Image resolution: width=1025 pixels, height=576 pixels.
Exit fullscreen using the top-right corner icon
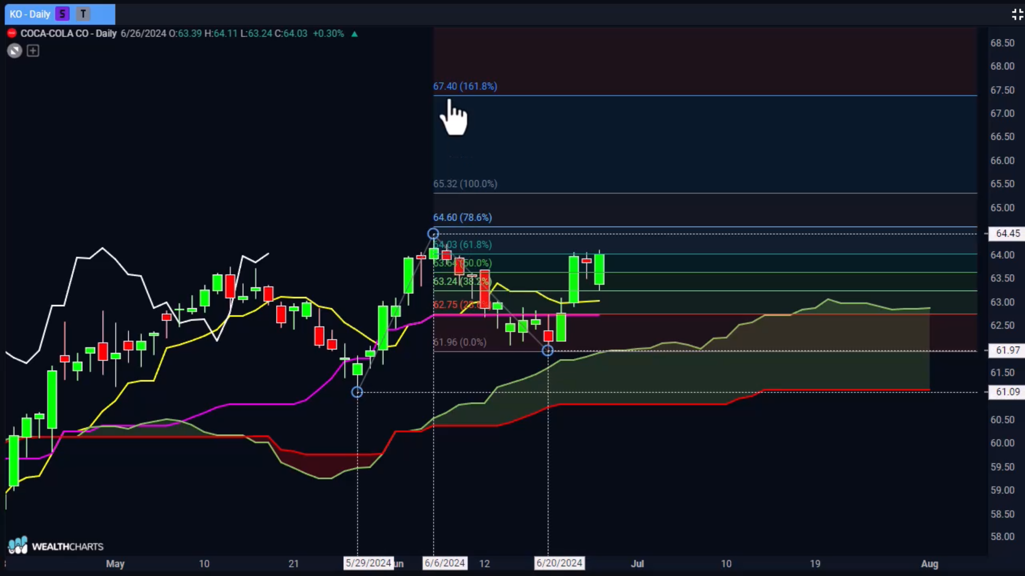(x=1017, y=14)
